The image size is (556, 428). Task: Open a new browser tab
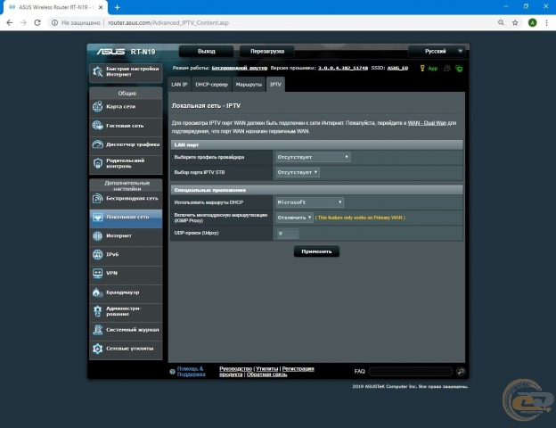pyautogui.click(x=118, y=7)
